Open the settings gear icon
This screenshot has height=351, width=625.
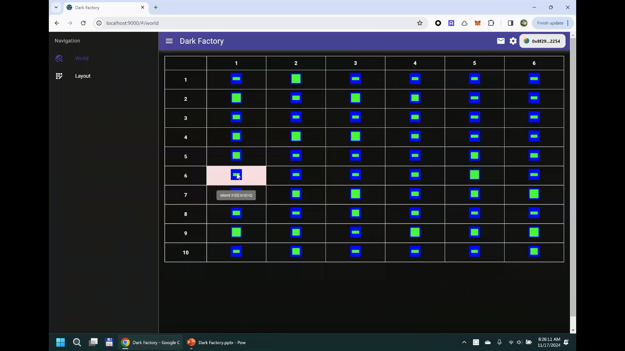513,41
